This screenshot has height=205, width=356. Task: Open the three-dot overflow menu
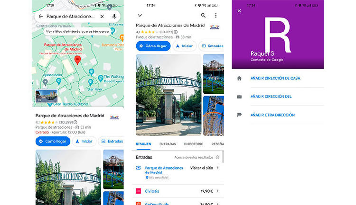[x=215, y=16]
